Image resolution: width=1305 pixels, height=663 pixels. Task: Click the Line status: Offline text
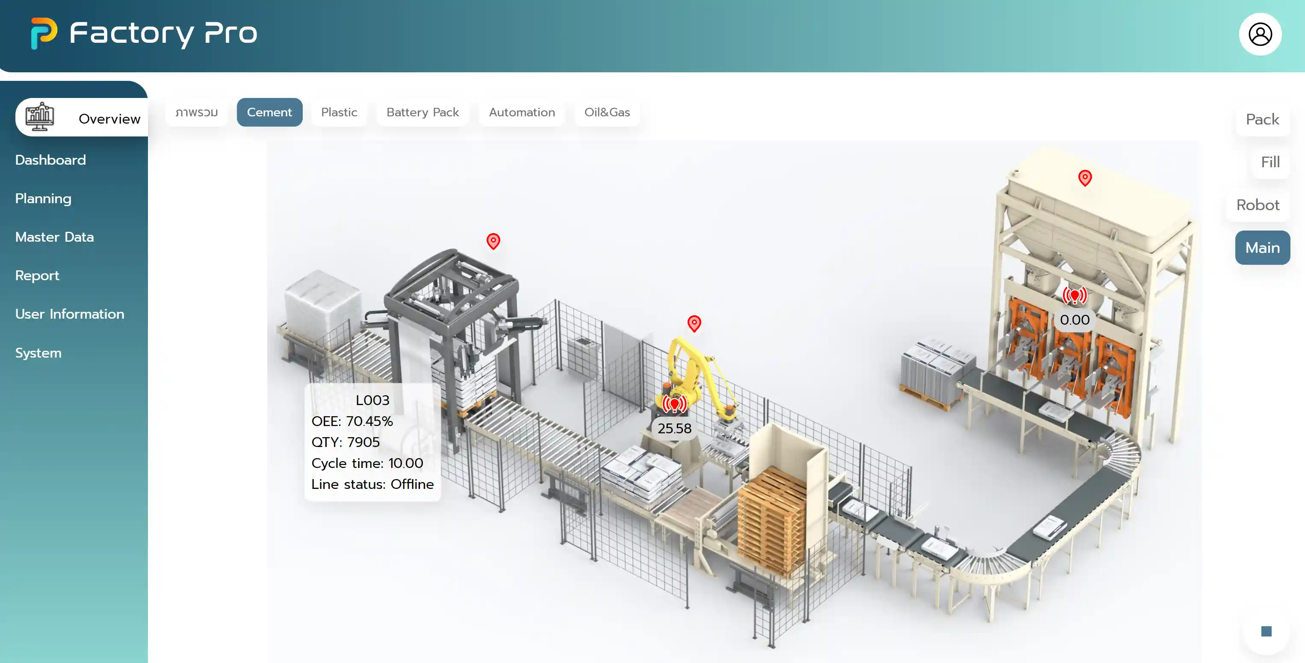372,484
